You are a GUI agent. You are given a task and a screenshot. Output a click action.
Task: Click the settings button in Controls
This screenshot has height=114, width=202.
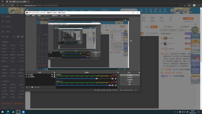tap(130, 82)
